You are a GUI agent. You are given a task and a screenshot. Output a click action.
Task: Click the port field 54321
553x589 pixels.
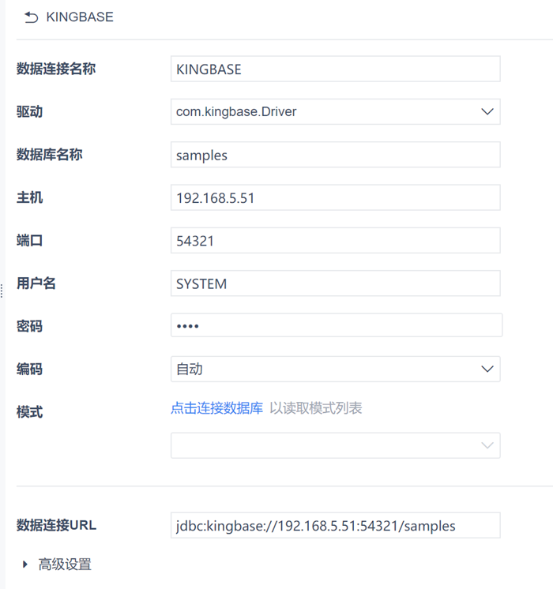(335, 240)
